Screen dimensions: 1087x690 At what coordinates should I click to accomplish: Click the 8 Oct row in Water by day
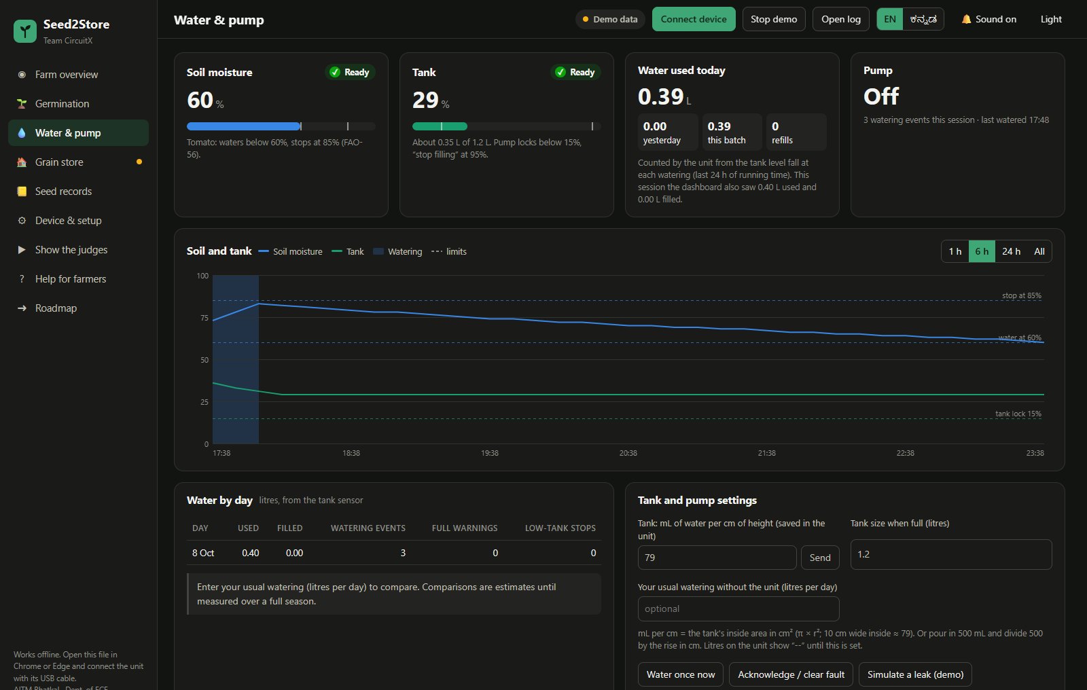click(x=394, y=553)
